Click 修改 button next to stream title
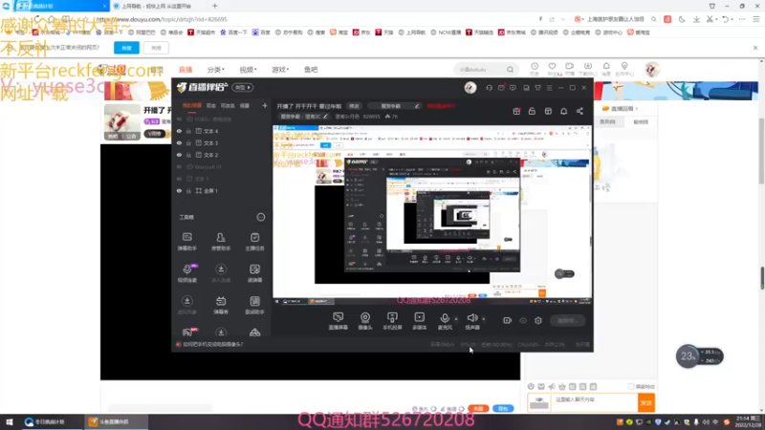This screenshot has height=430, width=765. [354, 106]
